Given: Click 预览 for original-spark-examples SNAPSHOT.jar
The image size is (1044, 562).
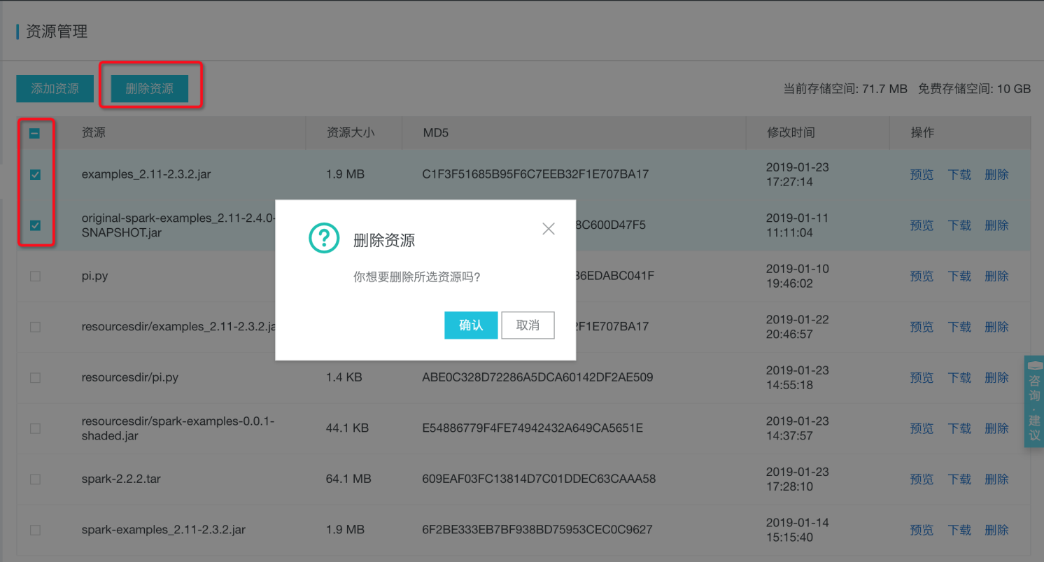Looking at the screenshot, I should (922, 225).
